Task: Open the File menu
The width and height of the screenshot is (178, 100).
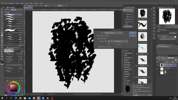Action: click(2, 3)
